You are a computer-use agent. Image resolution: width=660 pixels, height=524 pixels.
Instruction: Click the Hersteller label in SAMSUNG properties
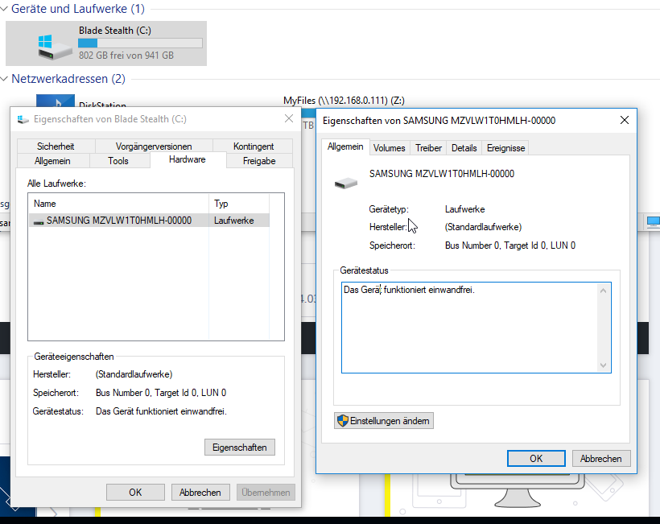tap(388, 227)
